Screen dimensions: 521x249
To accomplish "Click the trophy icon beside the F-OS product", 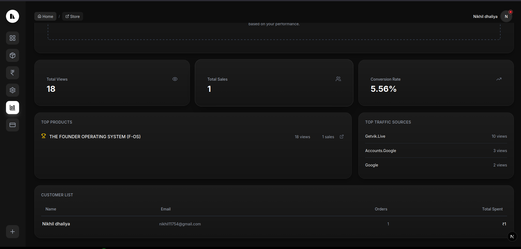I will (x=43, y=136).
